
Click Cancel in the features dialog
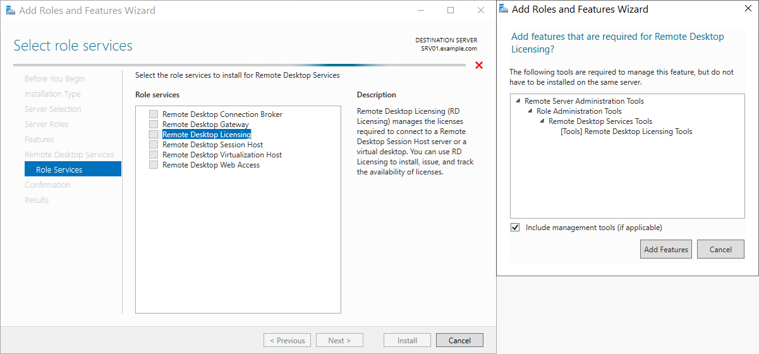(720, 249)
